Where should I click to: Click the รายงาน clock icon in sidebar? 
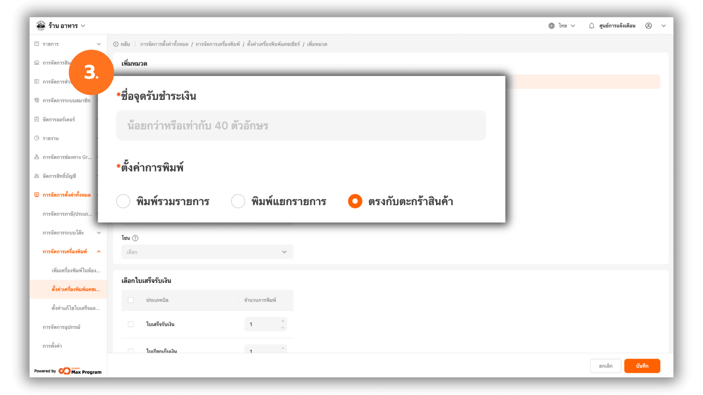click(37, 138)
